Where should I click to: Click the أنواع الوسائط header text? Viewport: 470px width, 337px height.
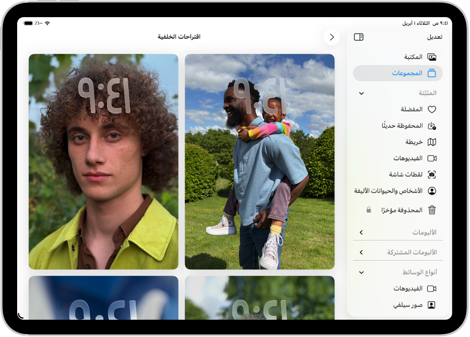(420, 272)
